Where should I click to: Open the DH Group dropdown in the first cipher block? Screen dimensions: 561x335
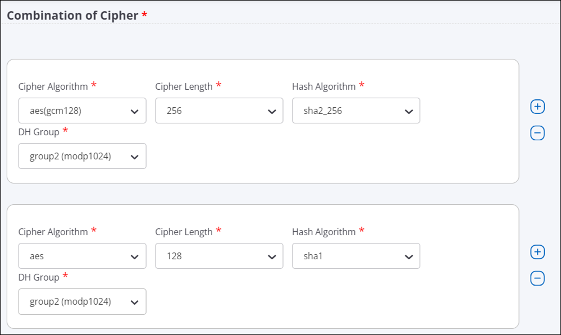tap(82, 156)
